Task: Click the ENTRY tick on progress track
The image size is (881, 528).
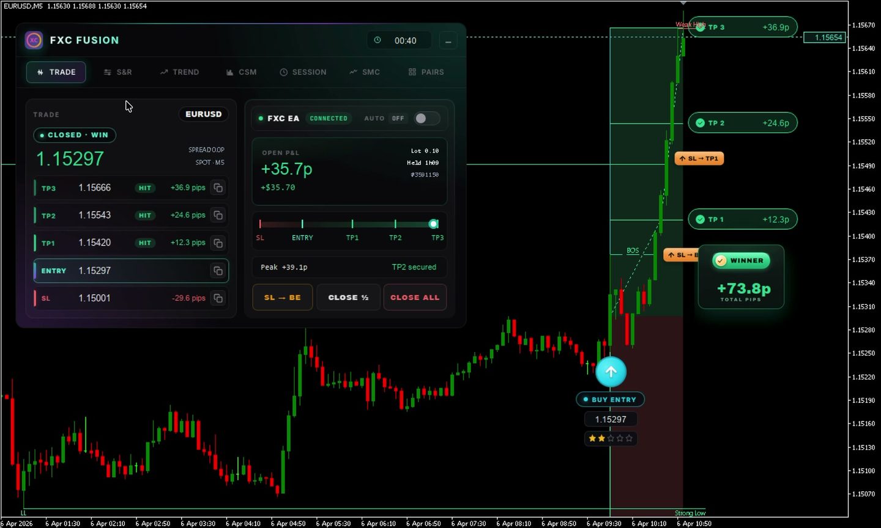Action: [x=302, y=224]
